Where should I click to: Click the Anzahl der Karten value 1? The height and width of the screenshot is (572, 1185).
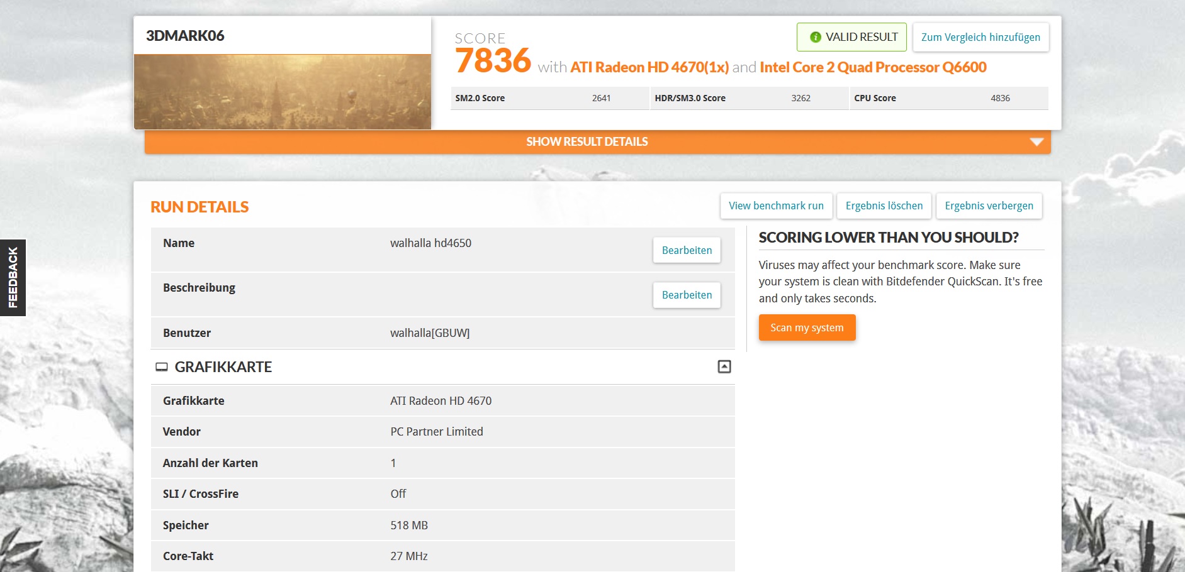[393, 463]
